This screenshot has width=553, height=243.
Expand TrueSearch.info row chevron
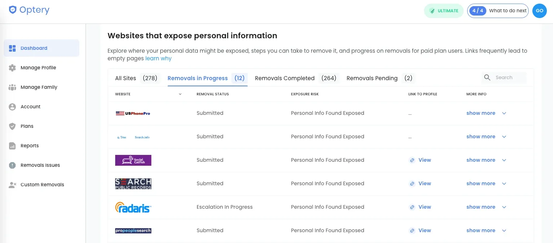(x=504, y=137)
